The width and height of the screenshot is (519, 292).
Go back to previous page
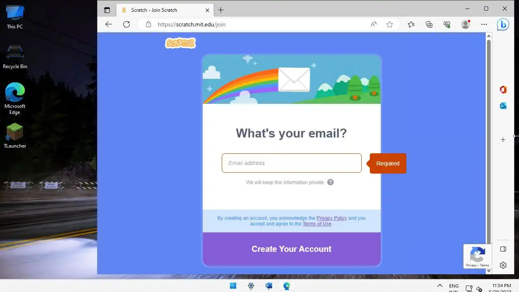pos(109,24)
